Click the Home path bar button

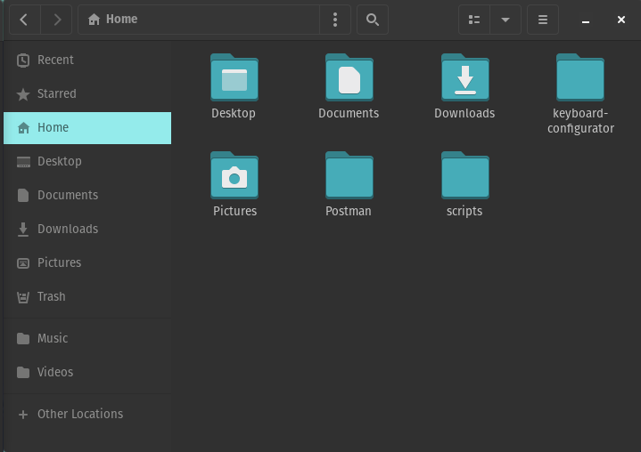point(112,20)
